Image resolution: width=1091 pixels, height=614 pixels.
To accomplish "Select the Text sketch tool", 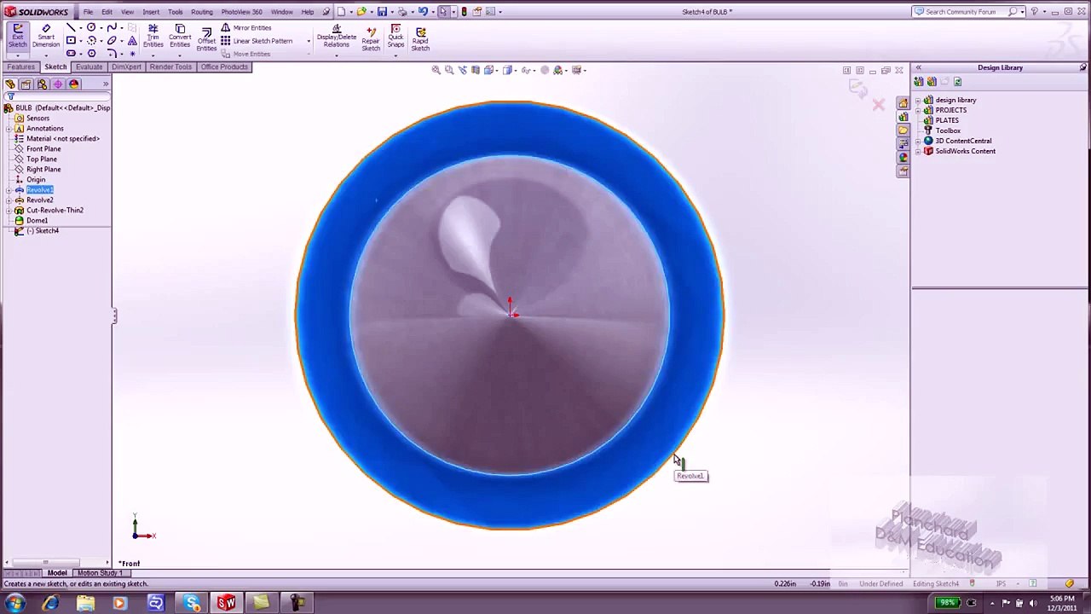I will 132,40.
